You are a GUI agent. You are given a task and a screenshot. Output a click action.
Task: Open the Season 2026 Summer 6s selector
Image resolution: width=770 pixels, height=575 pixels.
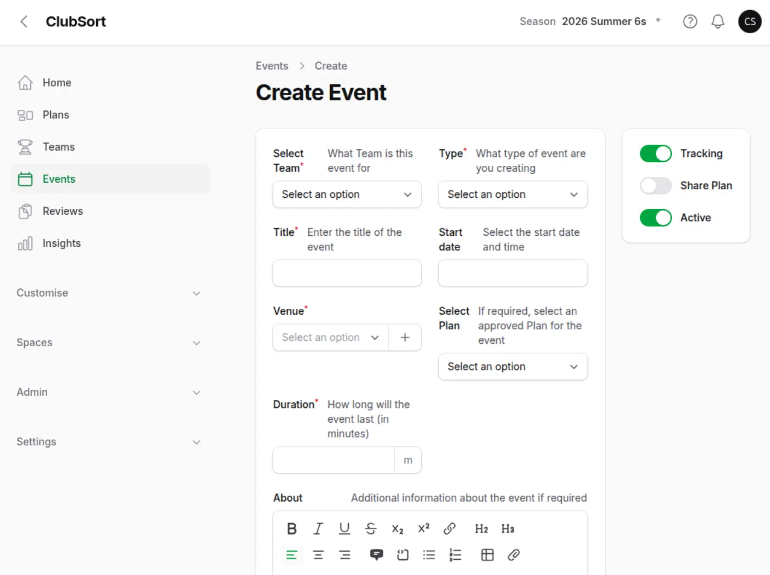pos(590,22)
